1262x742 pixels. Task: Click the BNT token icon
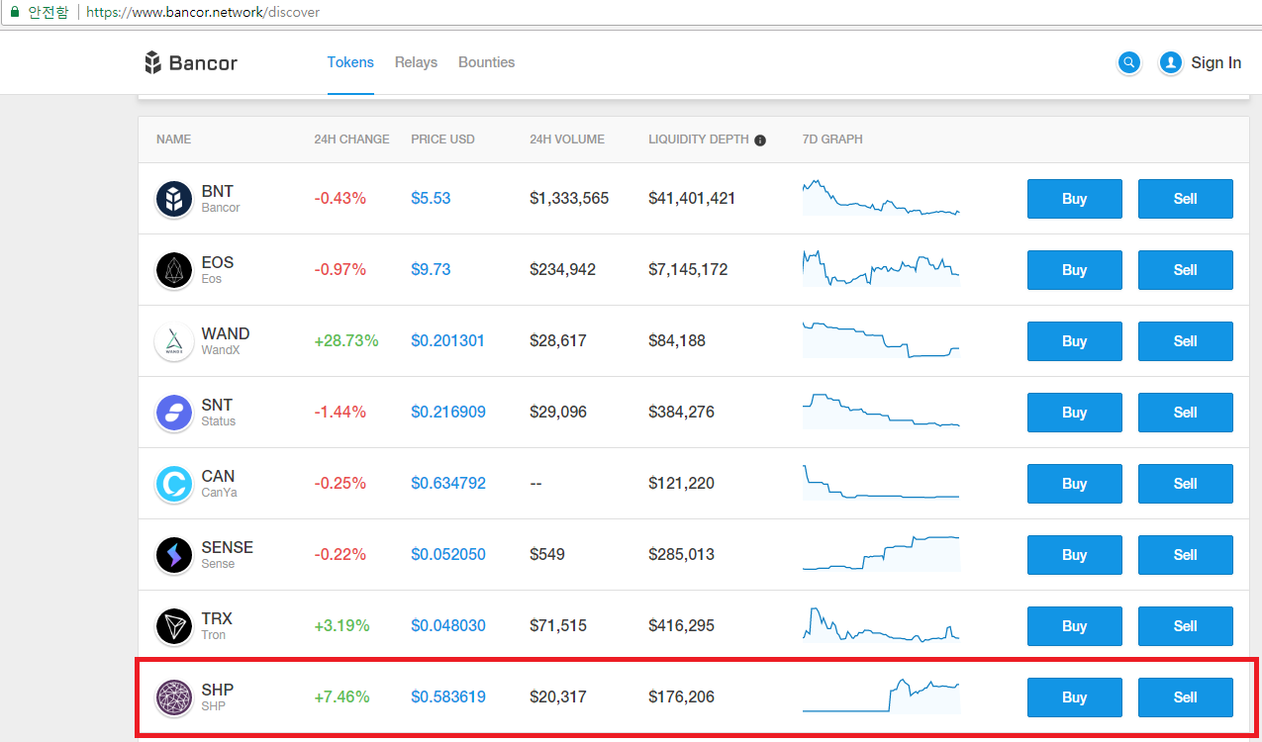click(174, 199)
